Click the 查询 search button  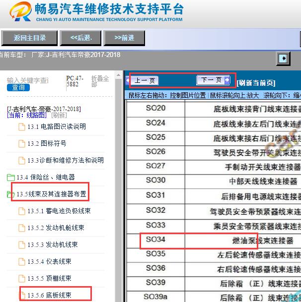tap(18, 87)
